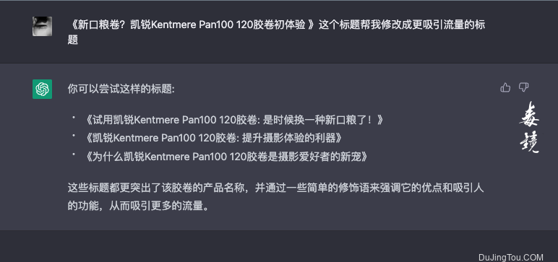Click the user prompt starting 《新口粮卷？
558x262 pixels.
276,32
